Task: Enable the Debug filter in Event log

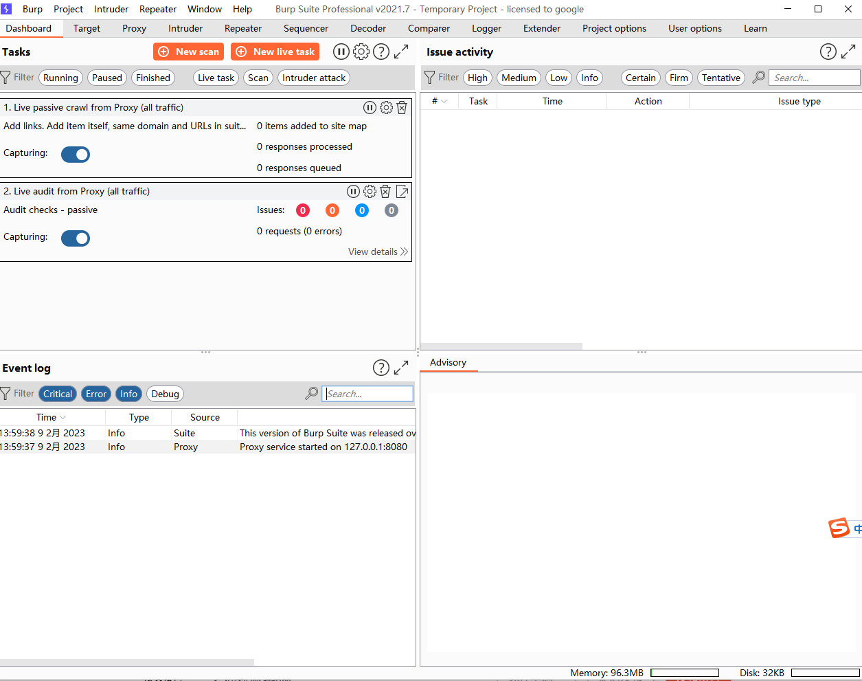Action: click(165, 394)
